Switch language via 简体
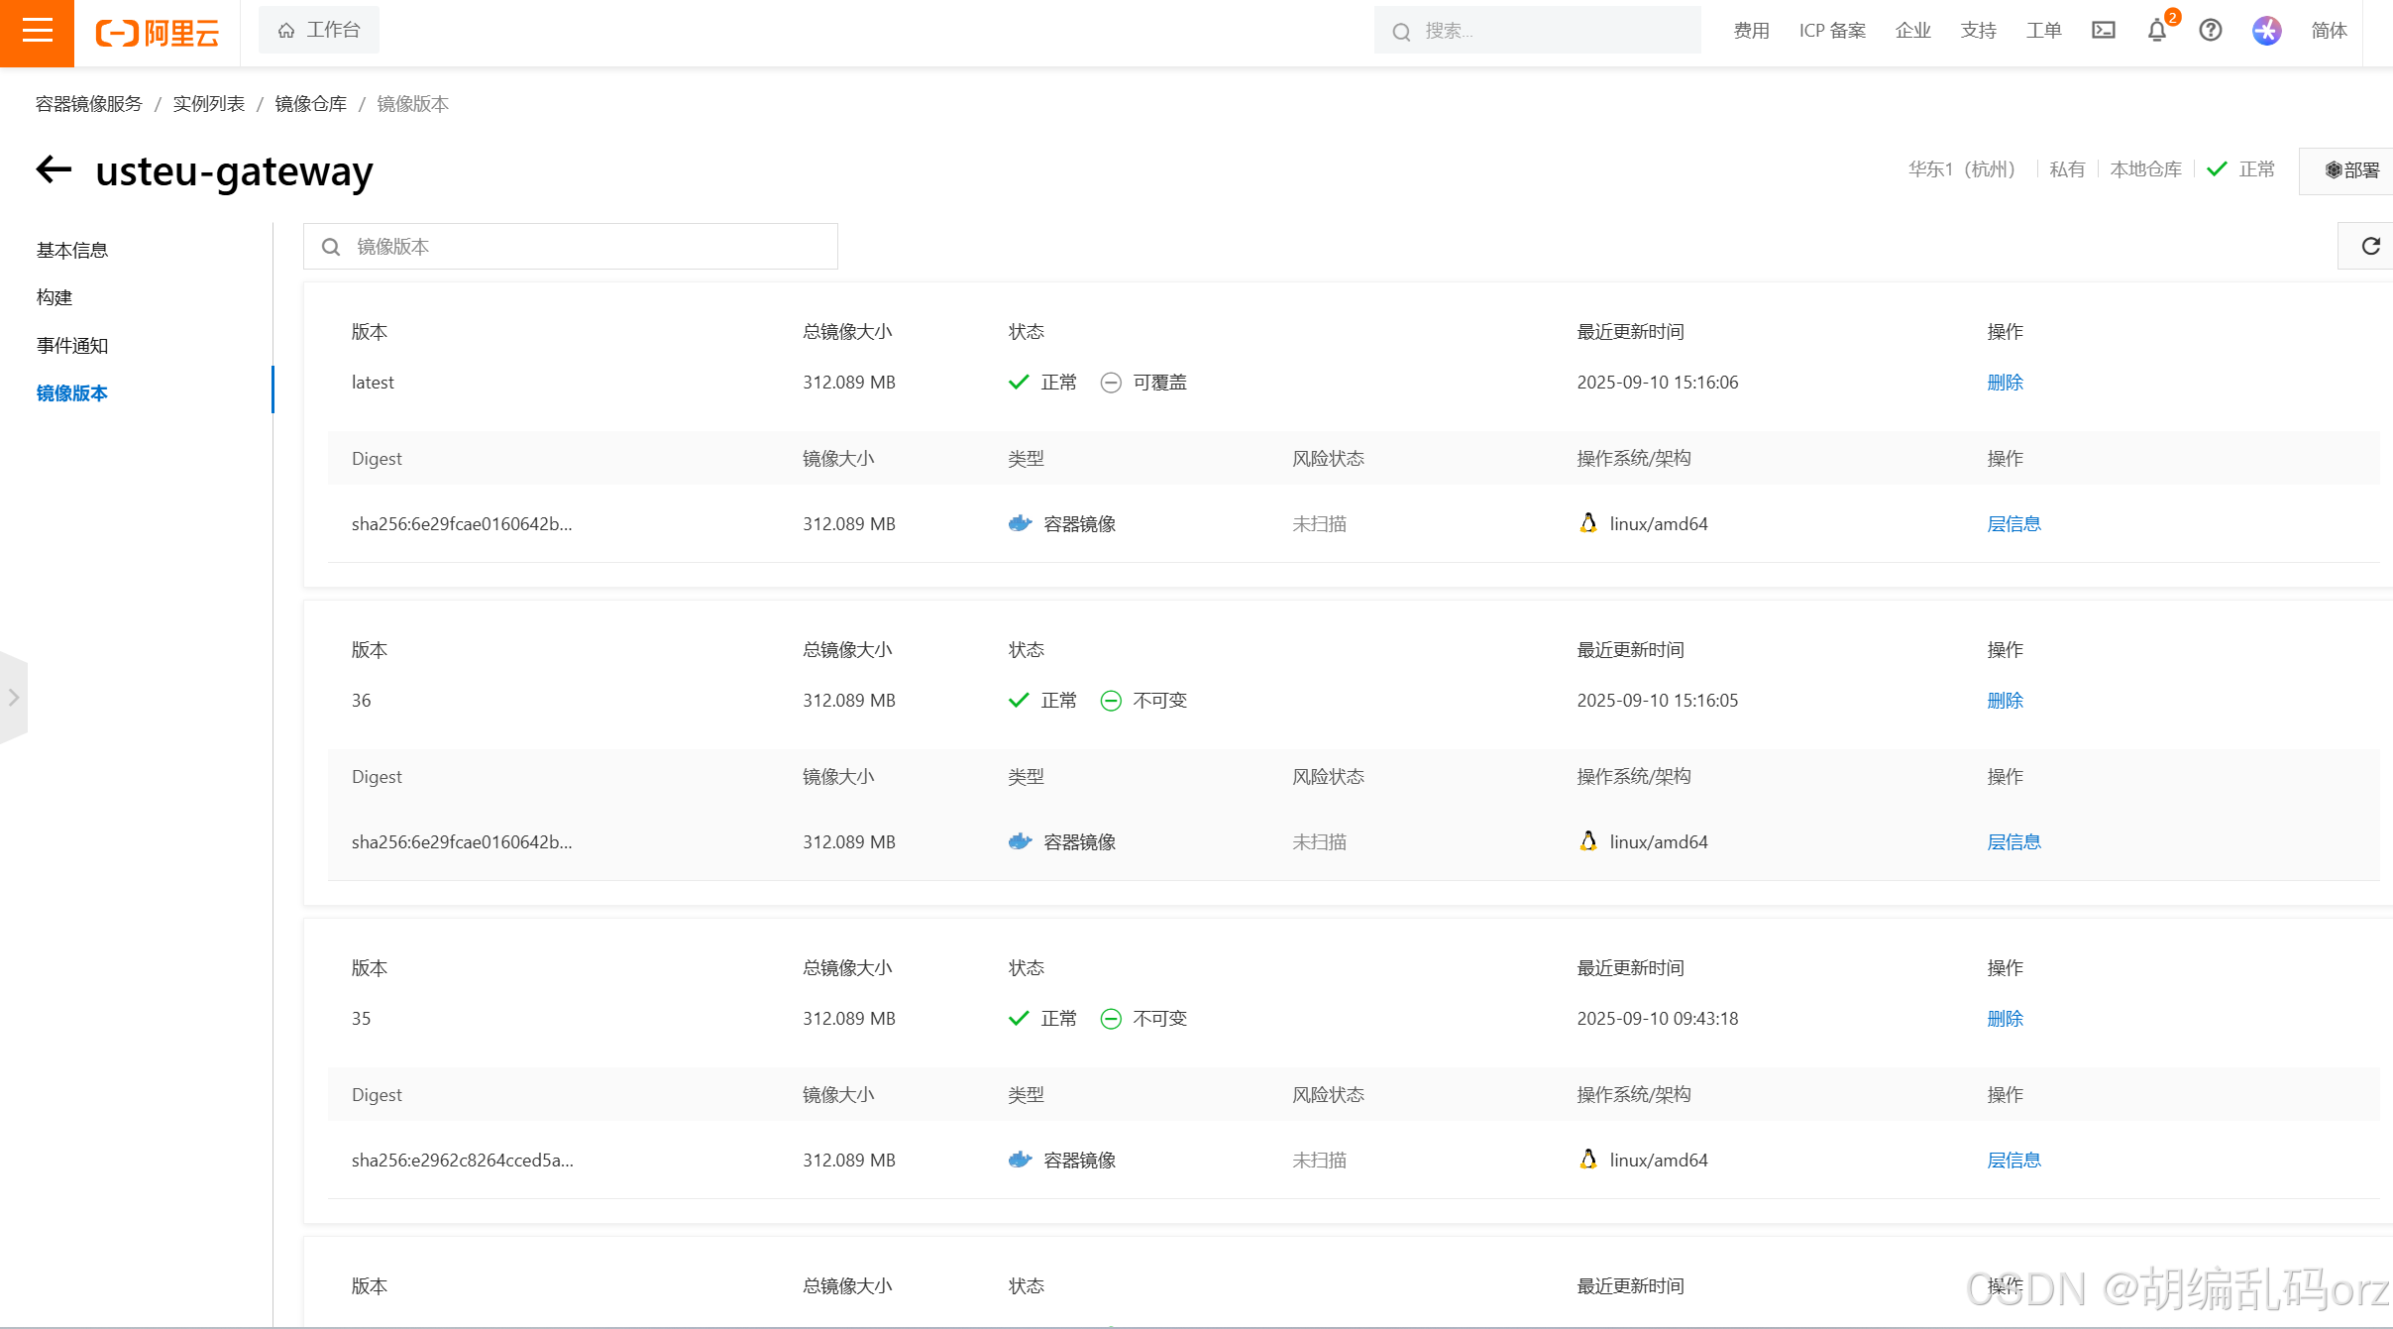The width and height of the screenshot is (2393, 1329). coord(2329,31)
